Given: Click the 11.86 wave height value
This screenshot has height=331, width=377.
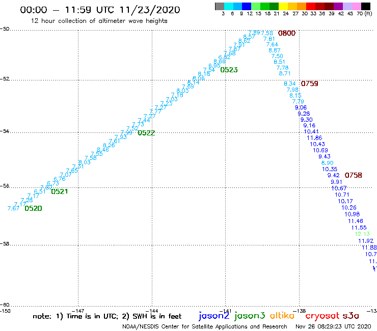Looking at the screenshot, I should pos(314,138).
